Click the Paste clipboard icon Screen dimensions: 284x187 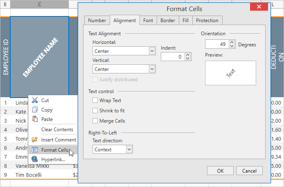35,119
